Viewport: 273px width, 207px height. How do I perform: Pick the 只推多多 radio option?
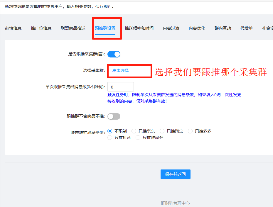[190, 131]
